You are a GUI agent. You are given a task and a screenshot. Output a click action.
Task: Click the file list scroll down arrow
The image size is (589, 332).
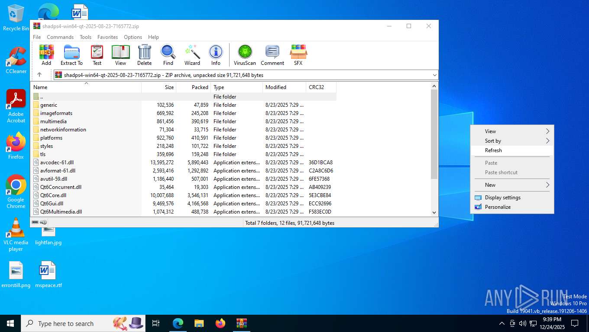[x=434, y=212]
